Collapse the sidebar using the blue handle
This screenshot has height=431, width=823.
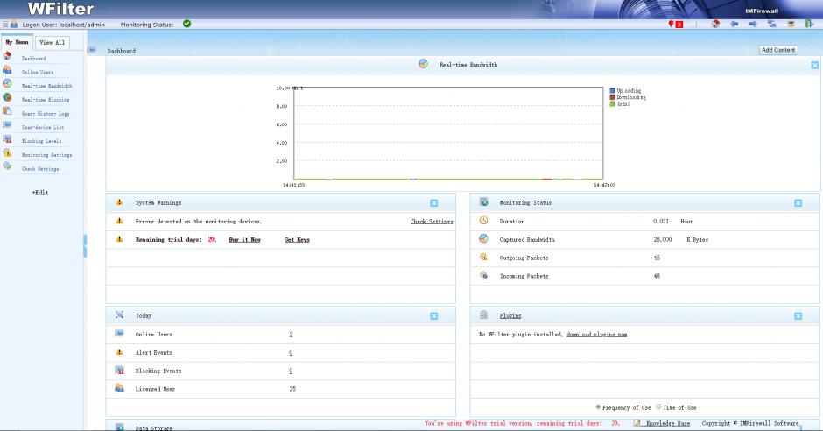click(85, 245)
